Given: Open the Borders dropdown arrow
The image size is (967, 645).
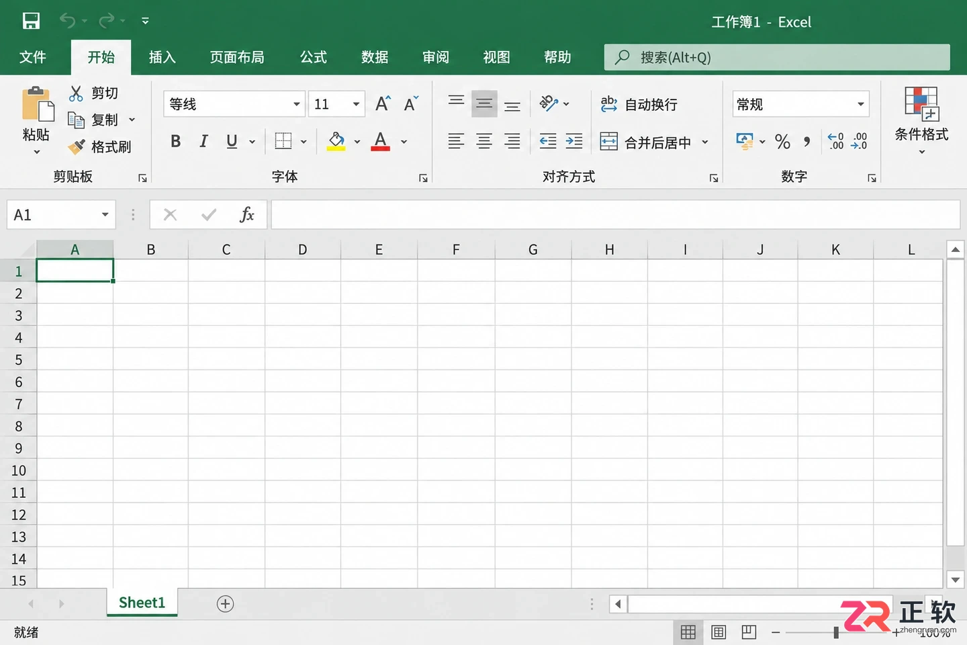Looking at the screenshot, I should tap(304, 142).
